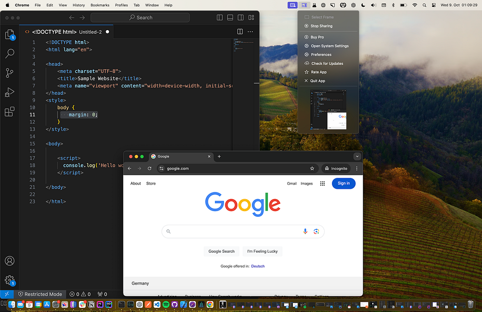
Task: Open a new tab in Chrome
Action: click(x=219, y=157)
